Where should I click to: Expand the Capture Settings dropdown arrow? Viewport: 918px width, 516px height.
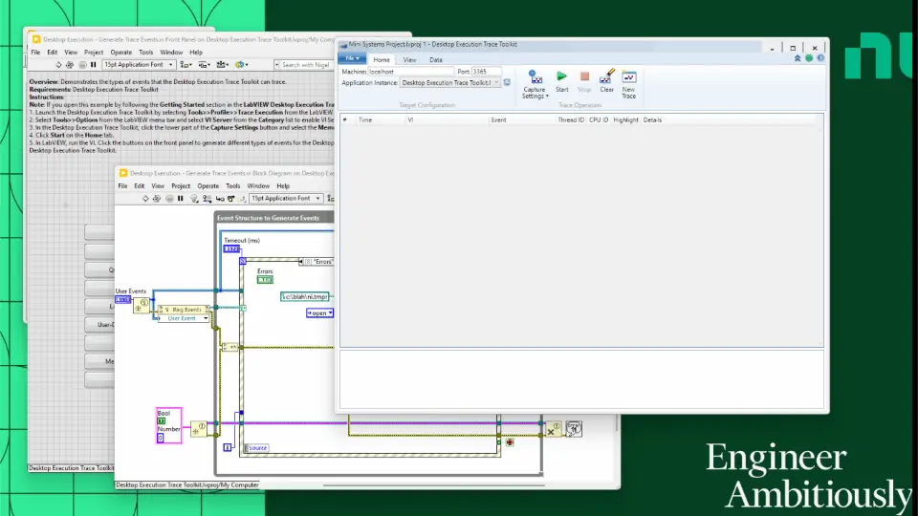547,97
